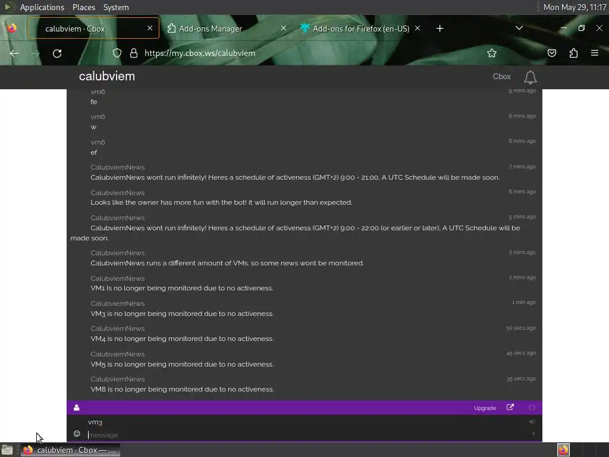Click the Firefox View icon left of tabs
This screenshot has width=609, height=457.
(x=12, y=28)
